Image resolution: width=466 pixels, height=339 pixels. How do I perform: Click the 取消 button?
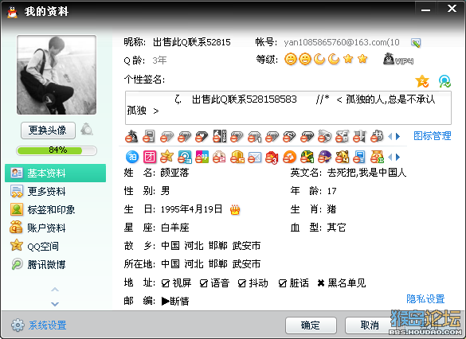(x=370, y=325)
